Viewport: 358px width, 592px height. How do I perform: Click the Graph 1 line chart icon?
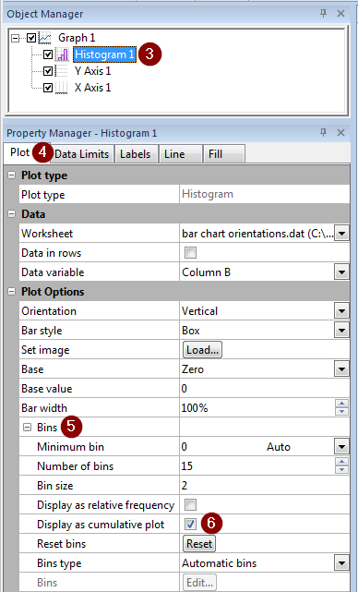point(45,38)
